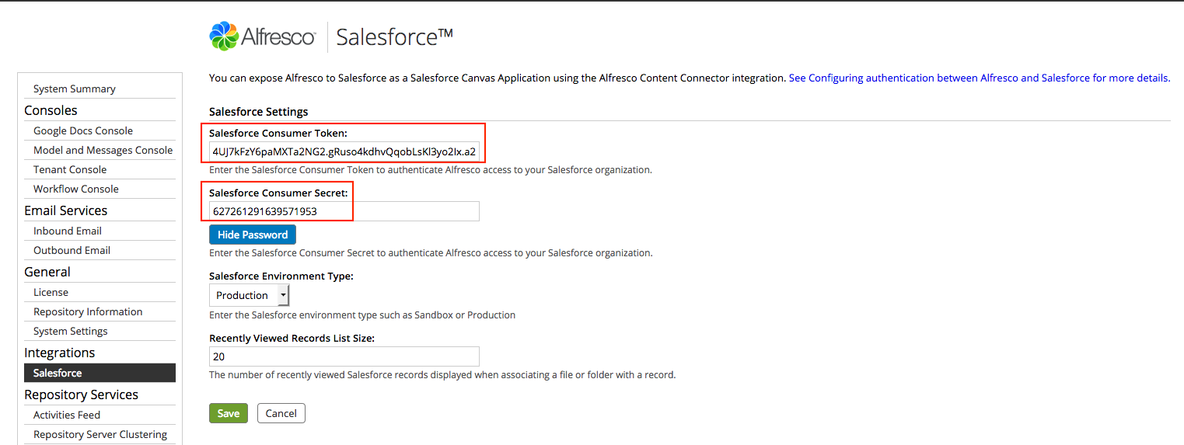Follow the Configuring authentication details link
1184x445 pixels.
(979, 78)
